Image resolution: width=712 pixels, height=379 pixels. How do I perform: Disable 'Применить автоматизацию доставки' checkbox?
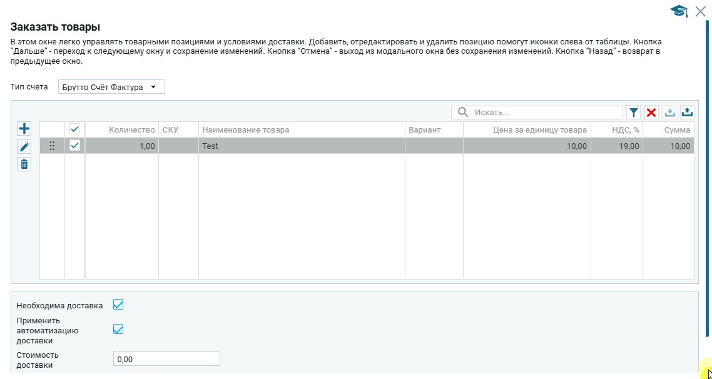coord(118,329)
